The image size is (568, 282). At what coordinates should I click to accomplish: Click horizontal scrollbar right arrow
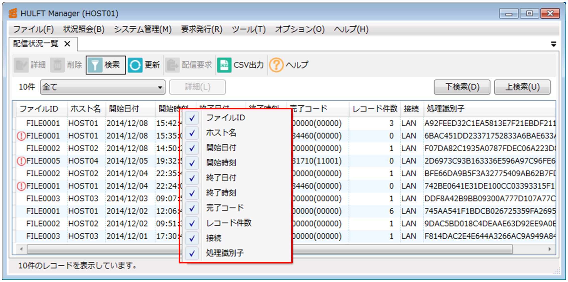point(549,249)
